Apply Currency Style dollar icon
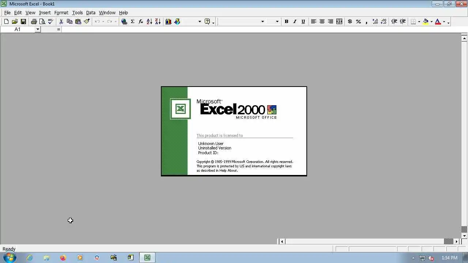The width and height of the screenshot is (468, 263). (x=350, y=22)
